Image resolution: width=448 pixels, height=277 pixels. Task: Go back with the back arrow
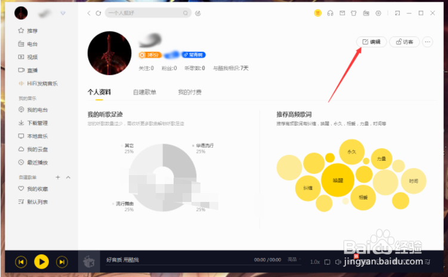pyautogui.click(x=89, y=13)
